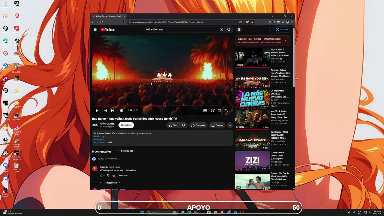Open the Mercedes Carota video thumbnail

tap(252, 58)
